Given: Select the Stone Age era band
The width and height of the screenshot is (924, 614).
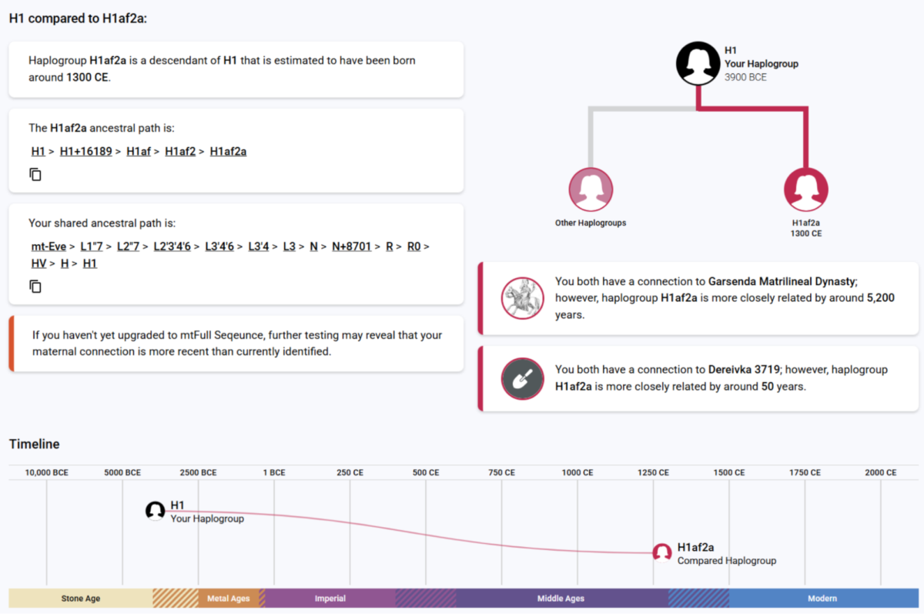Looking at the screenshot, I should click(x=81, y=599).
